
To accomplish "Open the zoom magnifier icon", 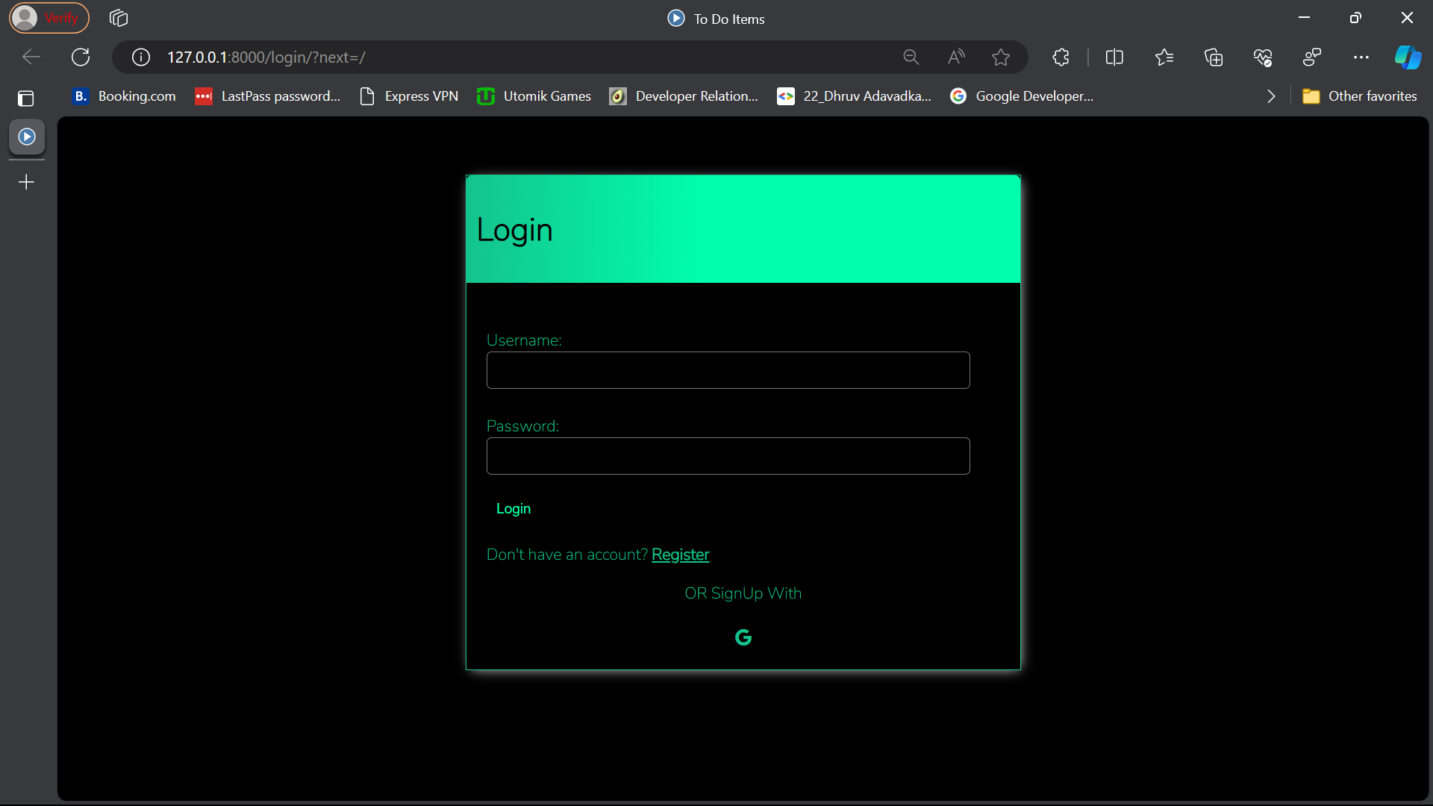I will point(911,57).
